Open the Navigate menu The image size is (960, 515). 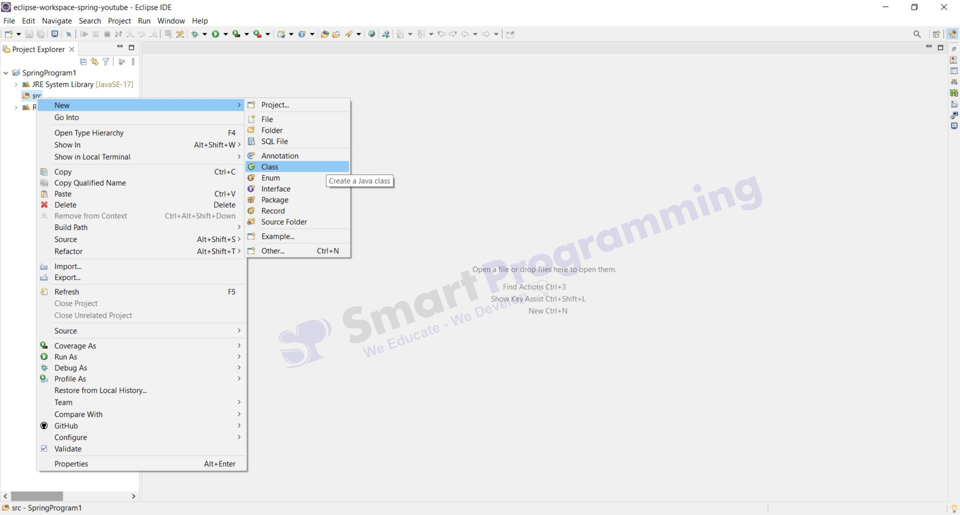tap(57, 21)
